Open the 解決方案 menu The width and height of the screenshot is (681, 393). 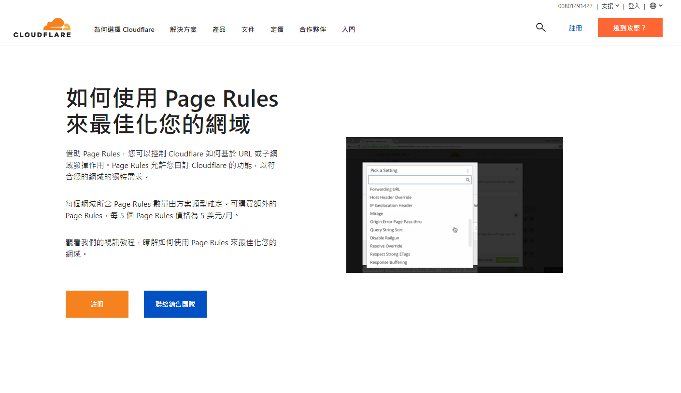coord(184,29)
